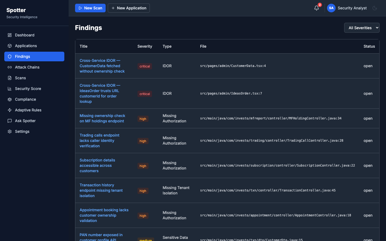The height and width of the screenshot is (241, 386).
Task: Toggle dark mode with the moon icon
Action: point(375,8)
